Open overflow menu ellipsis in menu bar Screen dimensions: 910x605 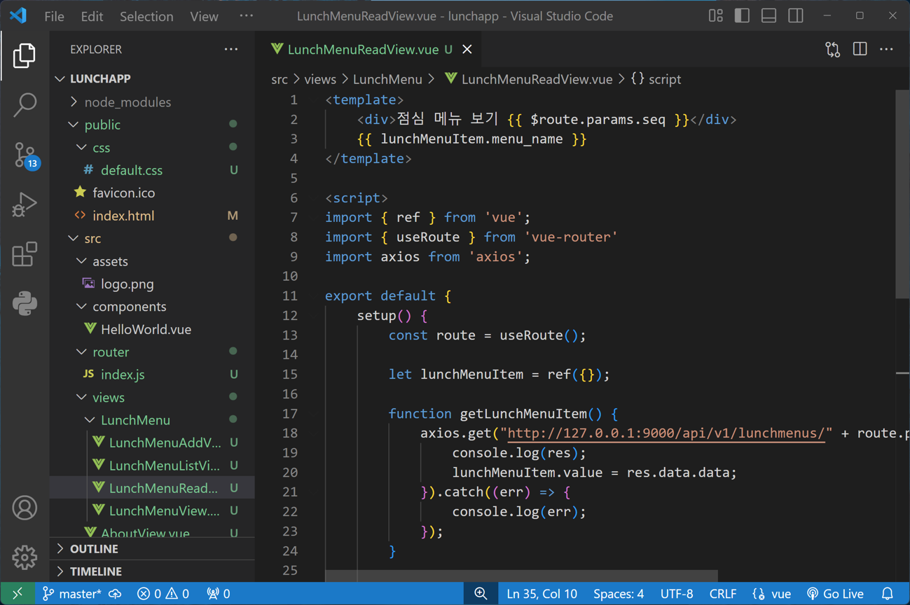coord(246,15)
